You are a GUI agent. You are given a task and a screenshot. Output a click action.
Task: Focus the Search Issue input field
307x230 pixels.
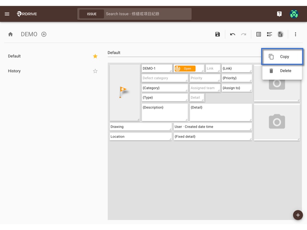[x=148, y=14]
